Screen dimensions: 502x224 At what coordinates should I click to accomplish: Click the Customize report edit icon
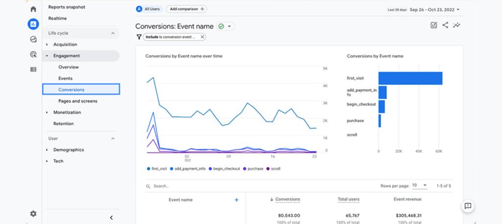point(433,25)
